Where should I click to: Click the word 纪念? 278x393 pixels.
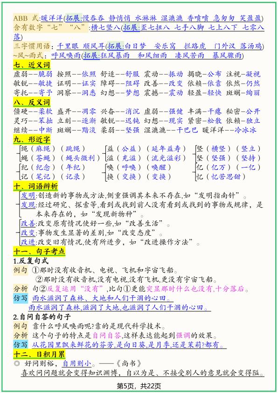pos(43,168)
